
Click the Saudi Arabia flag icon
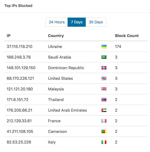[x=104, y=57]
